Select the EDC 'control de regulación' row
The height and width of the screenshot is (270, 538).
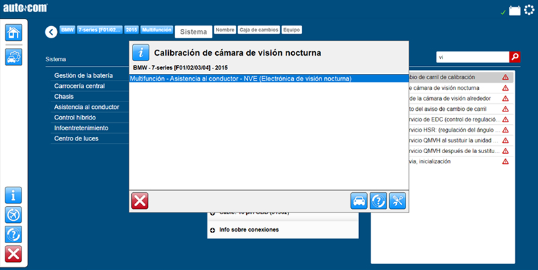click(x=461, y=120)
